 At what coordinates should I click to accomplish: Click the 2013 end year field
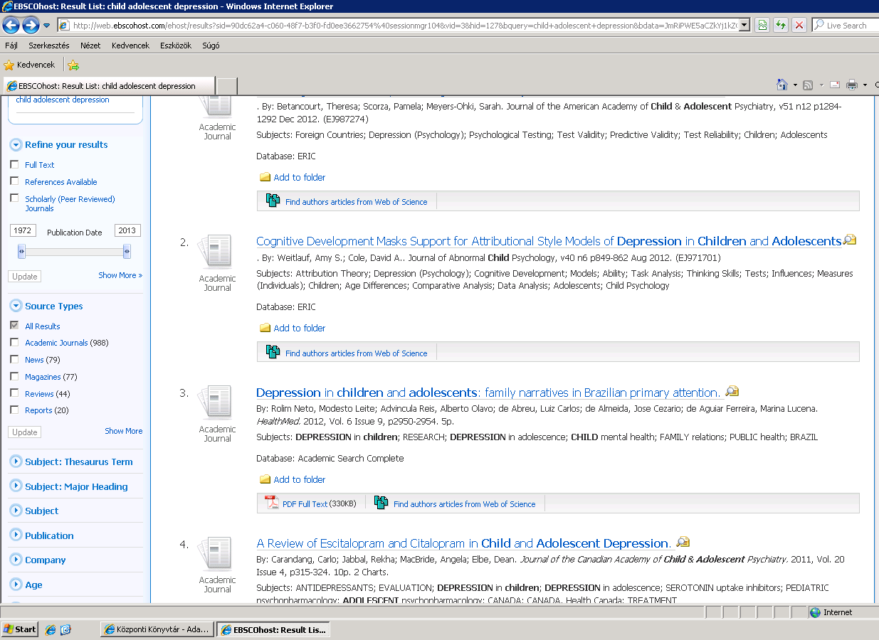[127, 230]
